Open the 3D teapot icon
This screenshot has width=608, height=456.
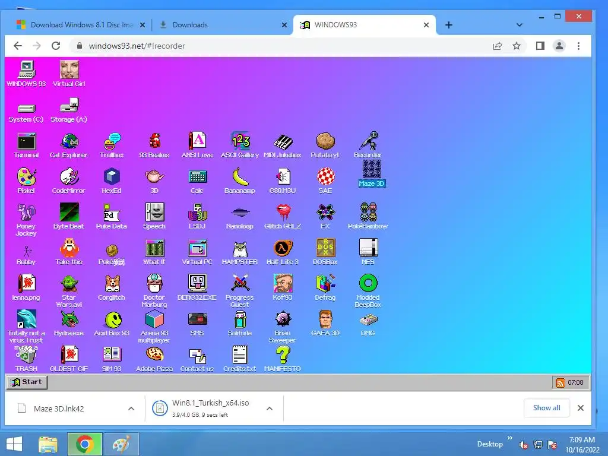[x=154, y=180]
